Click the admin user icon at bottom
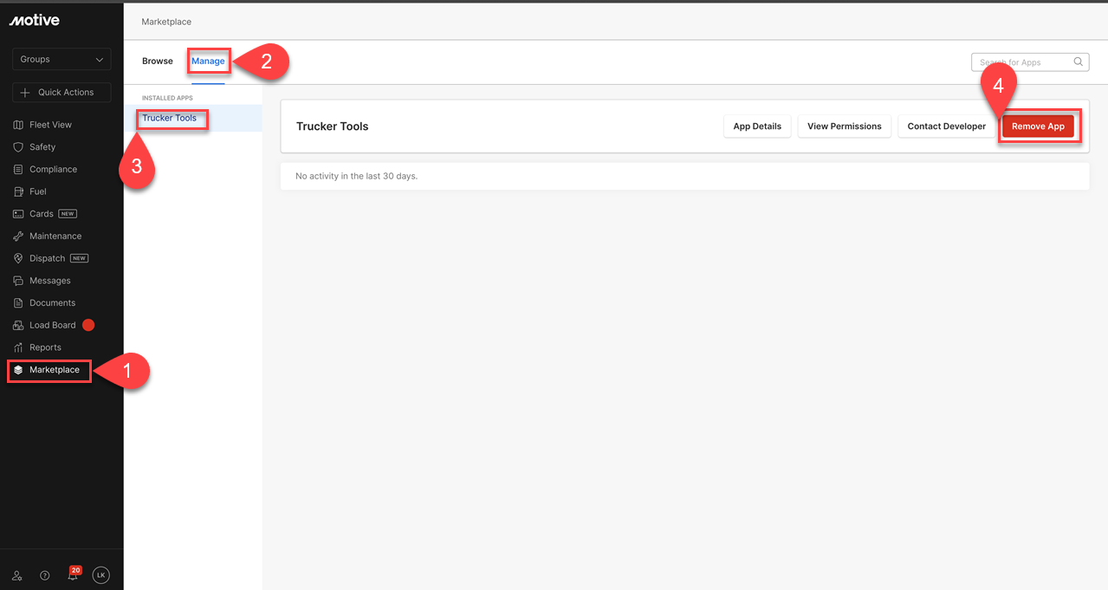This screenshot has width=1108, height=590. pyautogui.click(x=17, y=575)
